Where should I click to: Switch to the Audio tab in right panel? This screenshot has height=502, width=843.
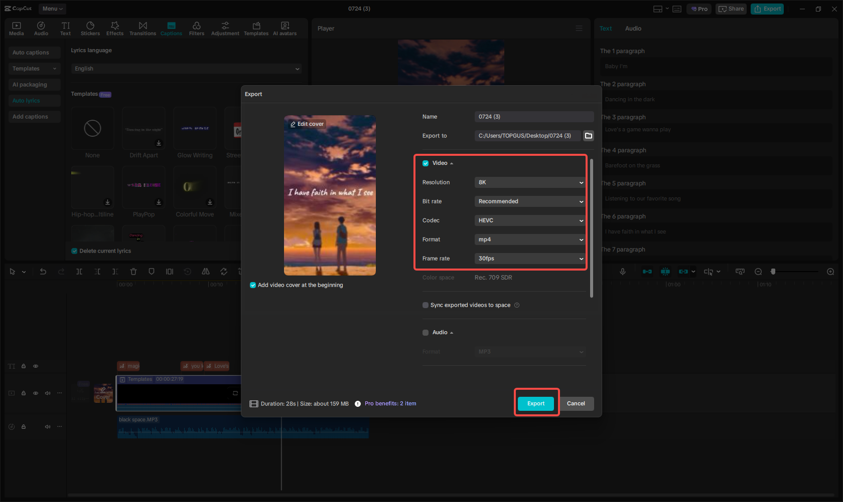[x=633, y=28]
